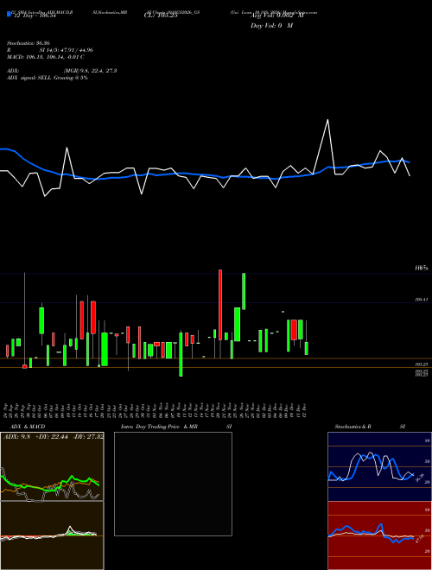
Task: Click 'ADX signal: SELL Growing @ 5%' text
Action: coord(48,78)
